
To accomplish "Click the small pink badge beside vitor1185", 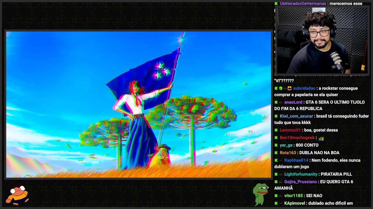I will (x=281, y=196).
